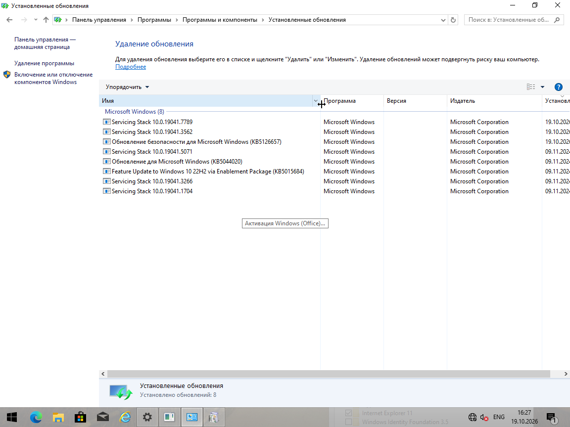Open 'Удаление программы' link
This screenshot has height=427, width=570.
tap(45, 63)
